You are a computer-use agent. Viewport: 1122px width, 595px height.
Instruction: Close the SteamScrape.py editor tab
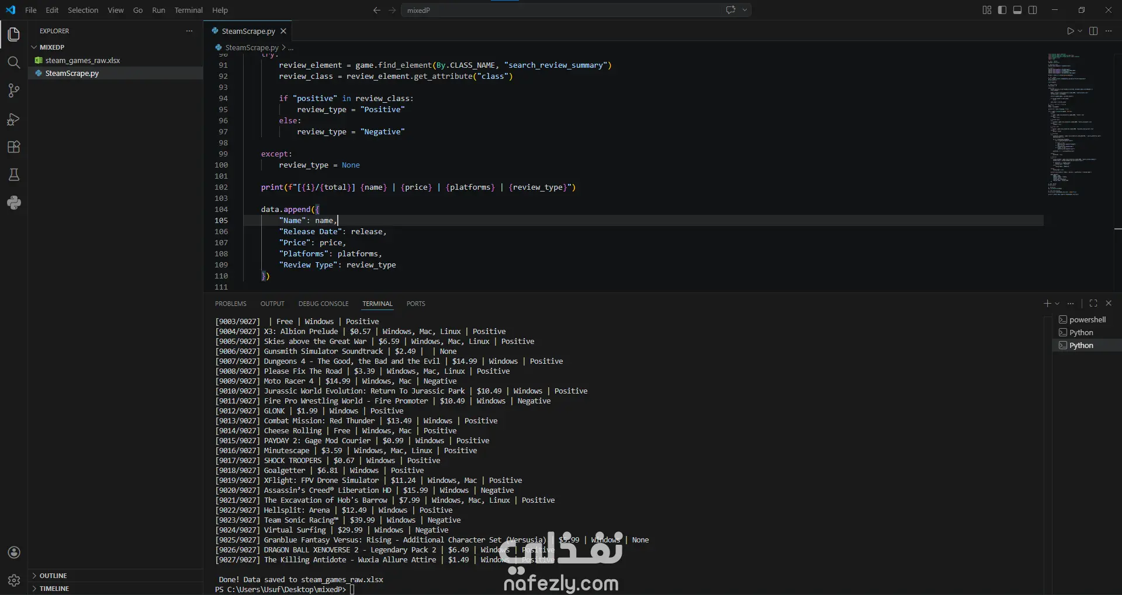(283, 31)
